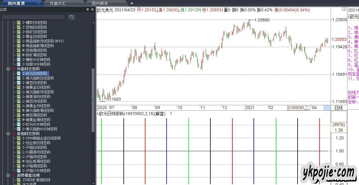Click icon beside S-沪指15分钟密码
Screen dimensions: 359x185
[19, 171]
